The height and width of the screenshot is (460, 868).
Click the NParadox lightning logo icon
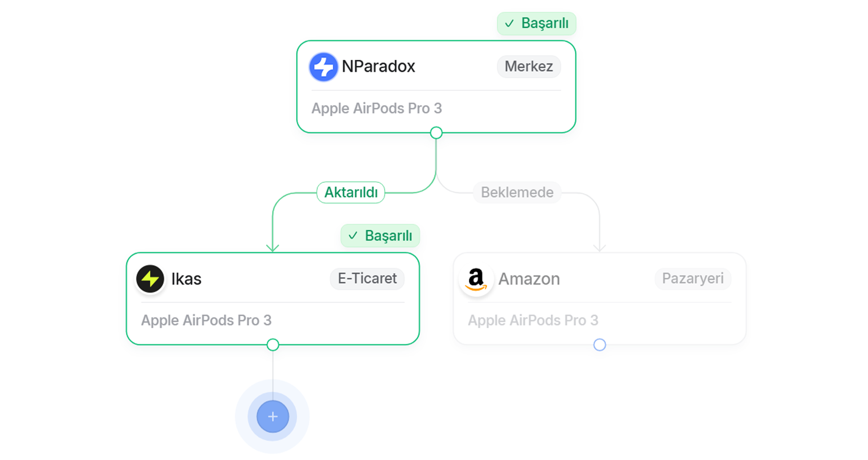(x=323, y=67)
